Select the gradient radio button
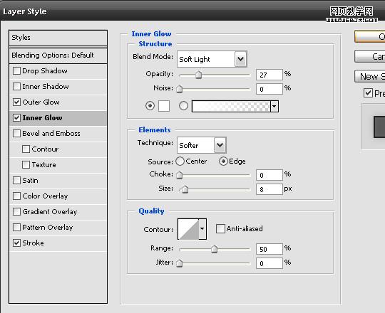The height and width of the screenshot is (313, 385). pyautogui.click(x=183, y=106)
